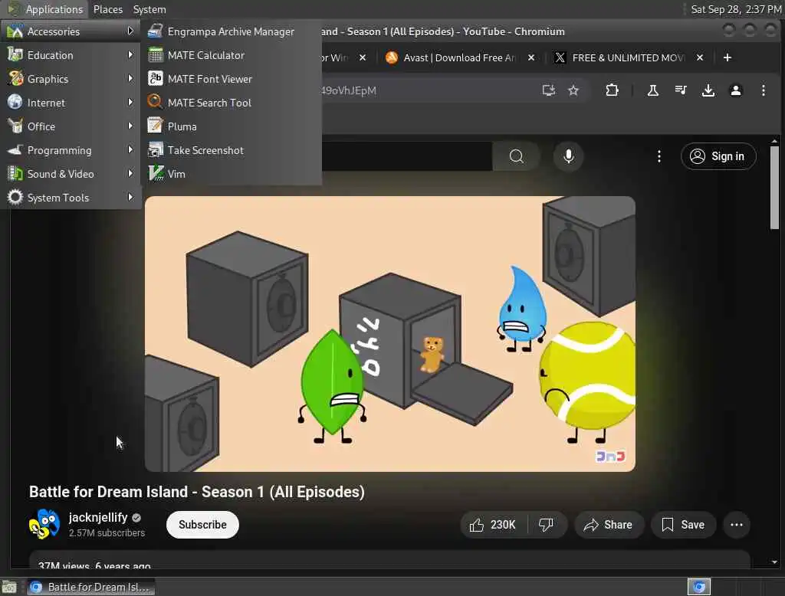Click the YouTube Sign in button

coord(718,156)
